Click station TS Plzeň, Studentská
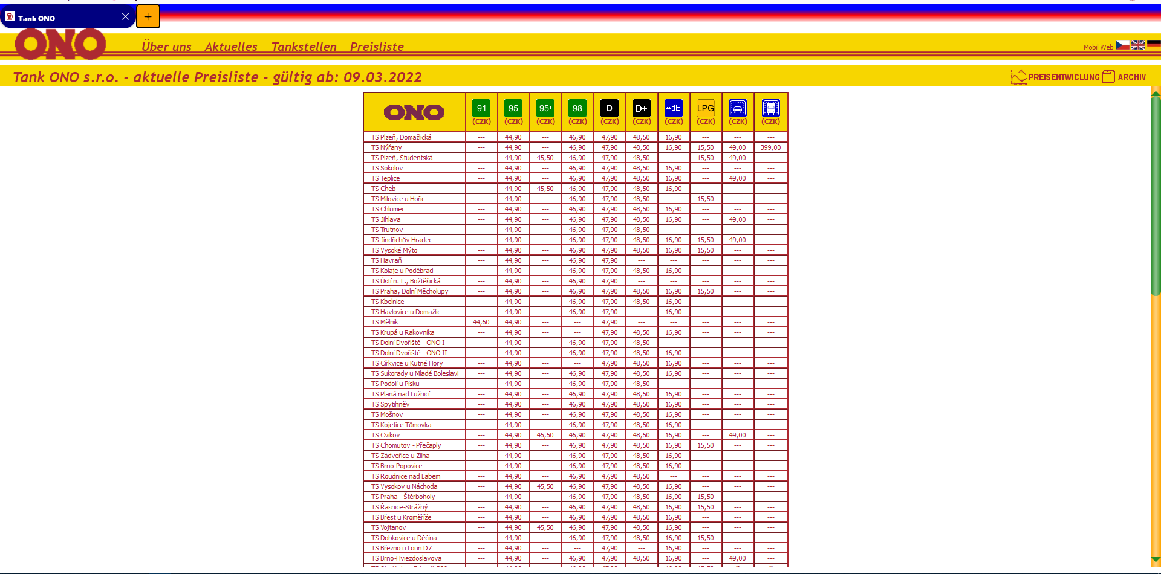Image resolution: width=1161 pixels, height=574 pixels. click(402, 158)
